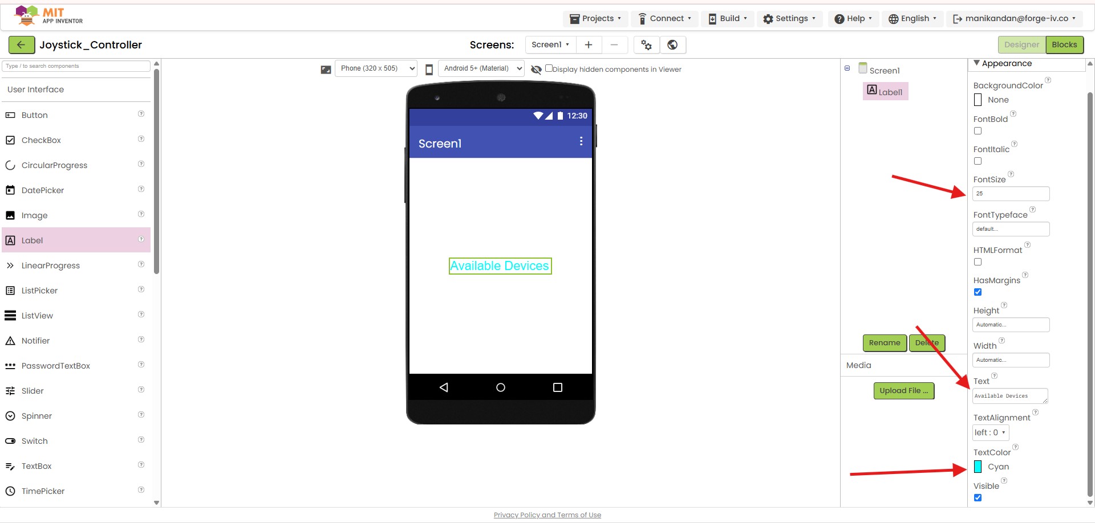Click the hidden-components eye icon
The image size is (1095, 523).
click(x=536, y=70)
